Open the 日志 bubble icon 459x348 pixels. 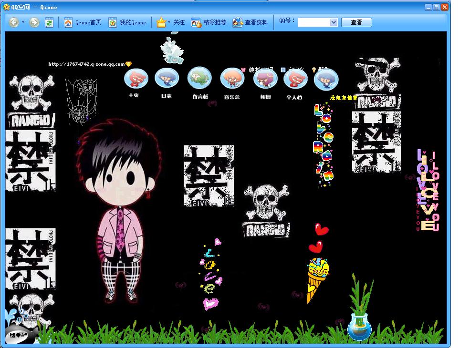[167, 78]
